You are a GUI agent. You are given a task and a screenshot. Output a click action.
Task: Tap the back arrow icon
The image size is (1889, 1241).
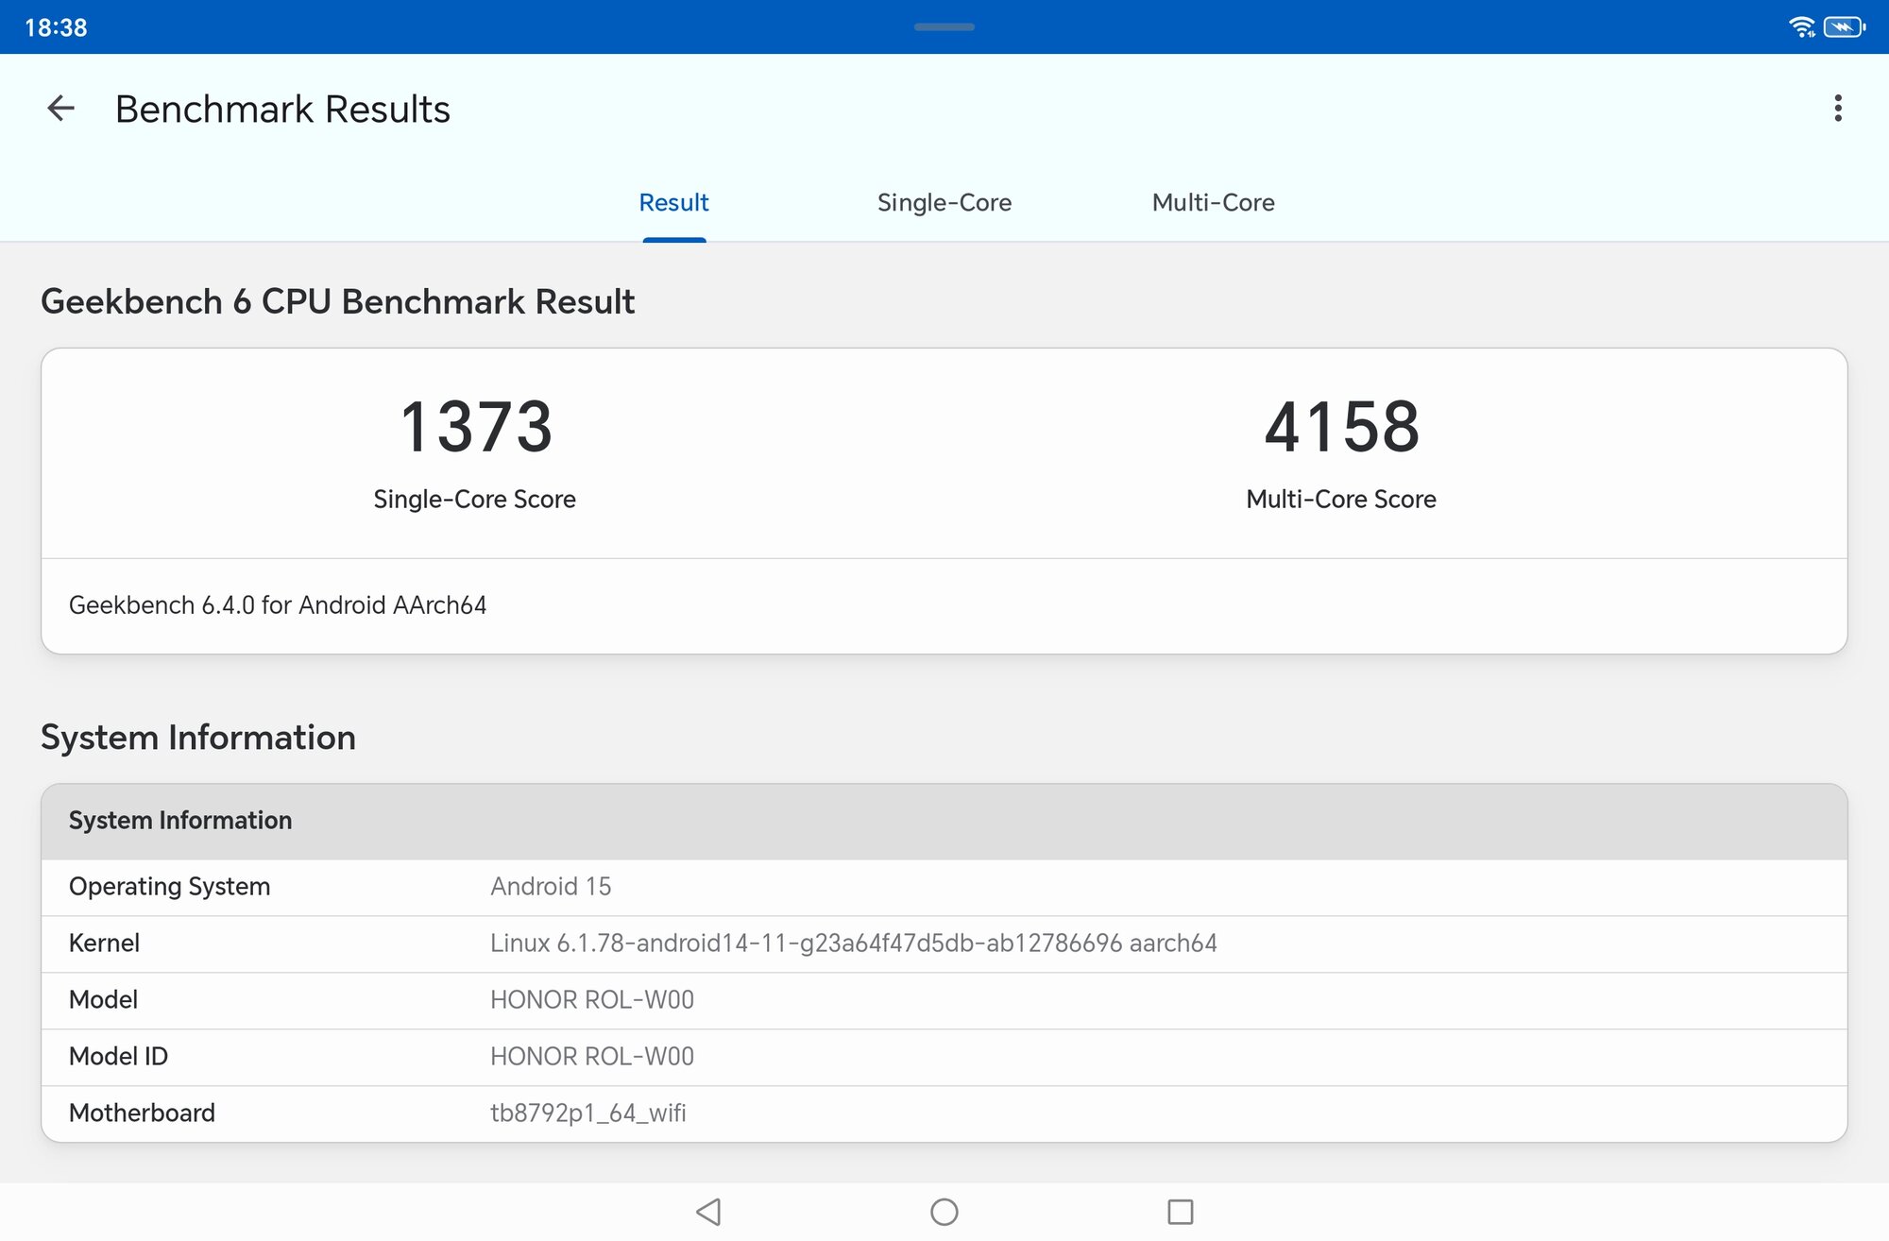[61, 109]
